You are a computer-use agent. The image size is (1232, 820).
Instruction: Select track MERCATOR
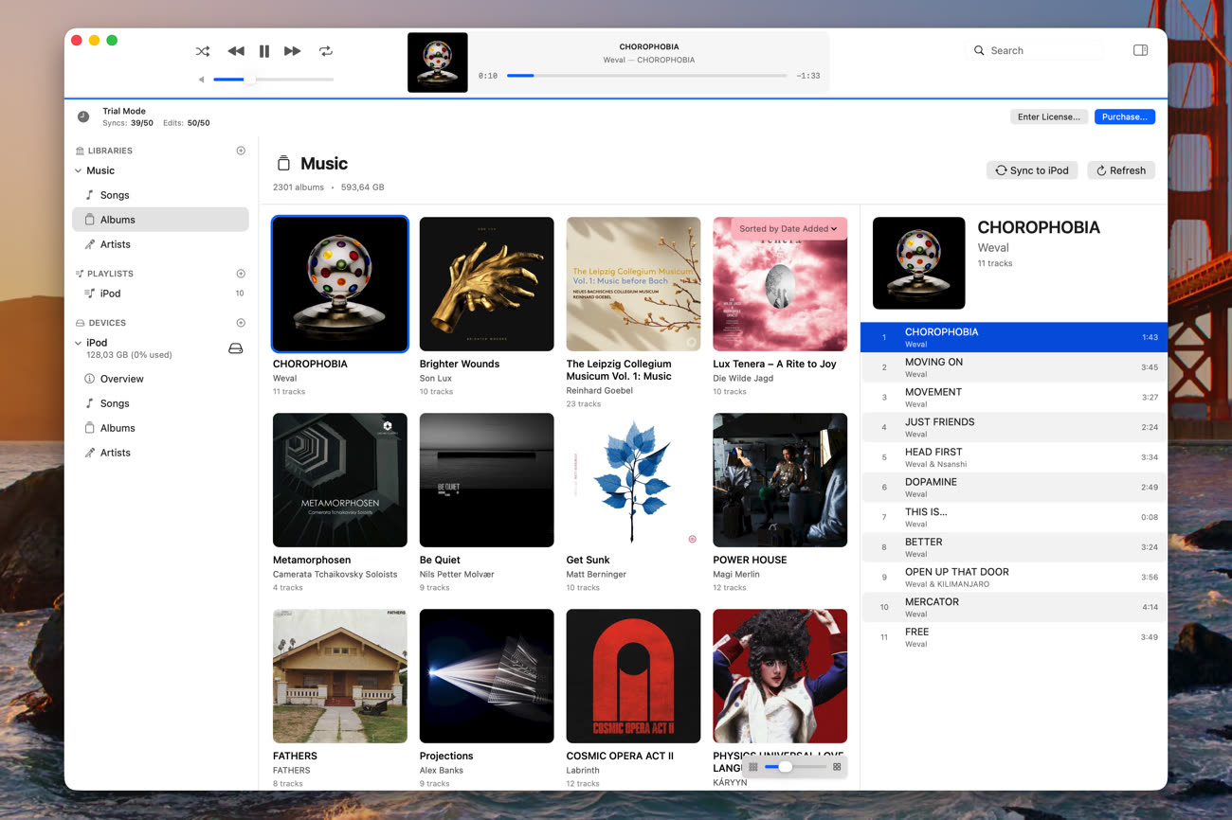(1013, 607)
